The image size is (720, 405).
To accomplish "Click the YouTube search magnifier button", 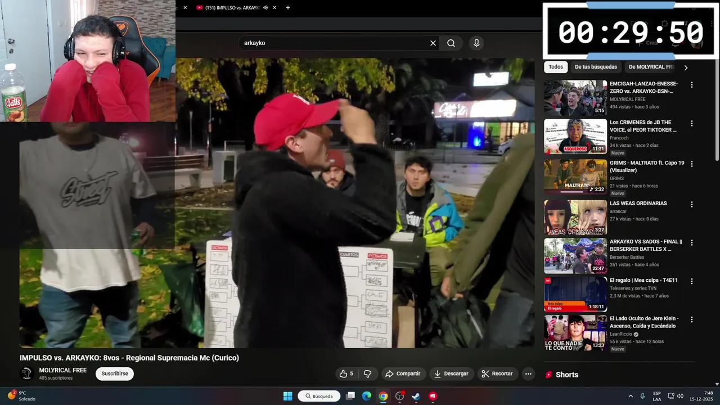I will click(451, 43).
